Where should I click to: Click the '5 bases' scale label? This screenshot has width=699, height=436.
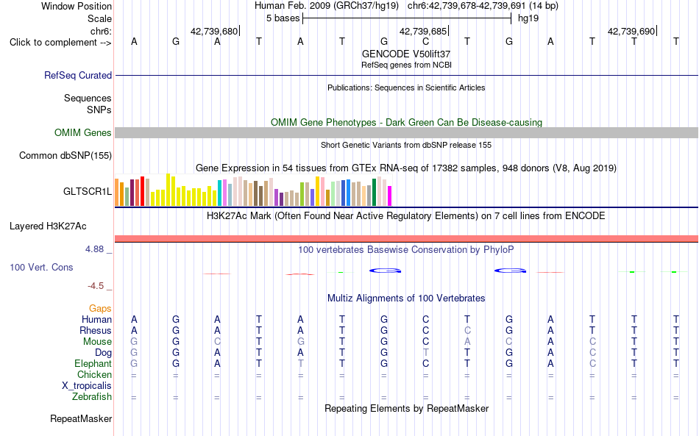click(283, 18)
